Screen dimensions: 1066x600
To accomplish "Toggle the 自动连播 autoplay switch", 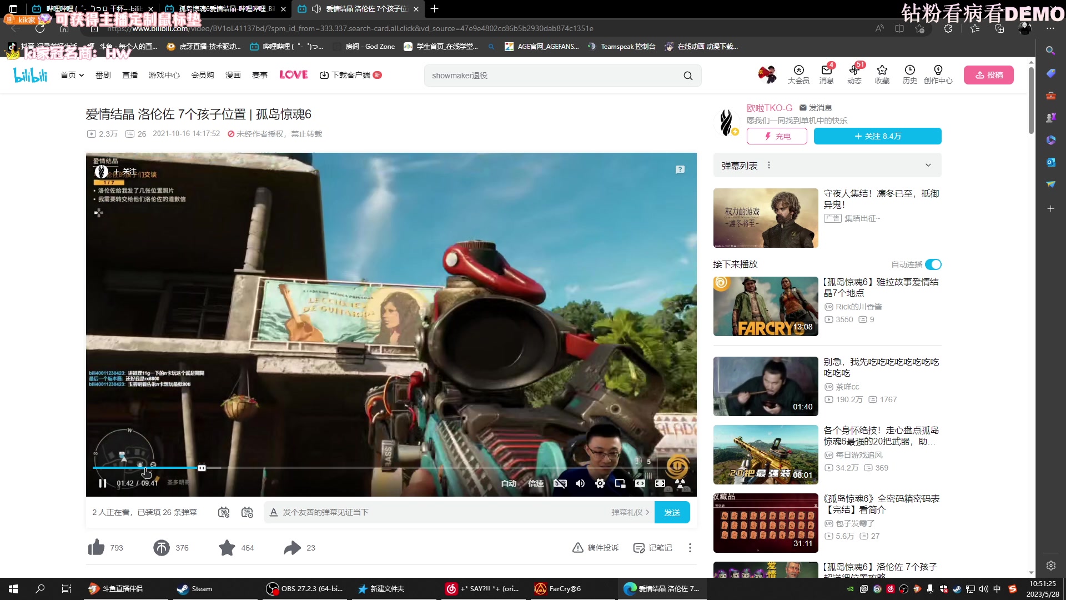I will 933,264.
